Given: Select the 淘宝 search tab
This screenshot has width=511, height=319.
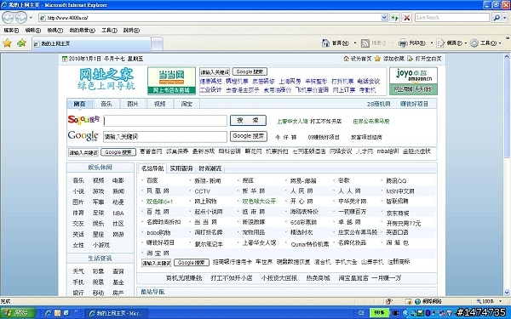Looking at the screenshot, I should pos(187,104).
